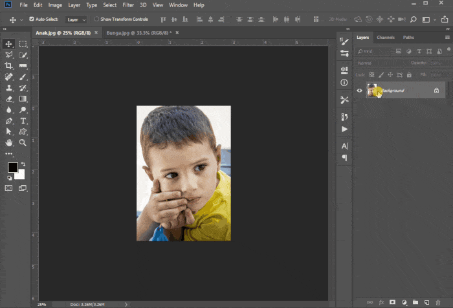
Task: Open the Image menu
Action: click(x=55, y=5)
